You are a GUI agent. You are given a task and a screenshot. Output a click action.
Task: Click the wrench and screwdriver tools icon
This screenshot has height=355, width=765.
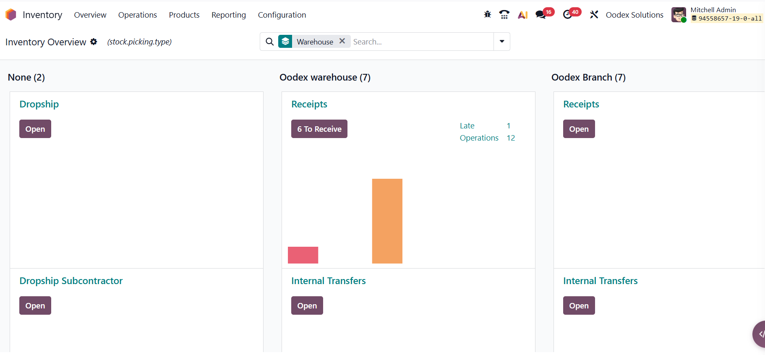(594, 15)
